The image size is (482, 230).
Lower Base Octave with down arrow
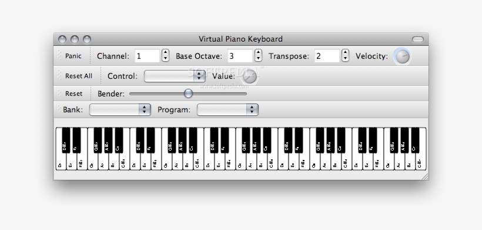coord(258,59)
